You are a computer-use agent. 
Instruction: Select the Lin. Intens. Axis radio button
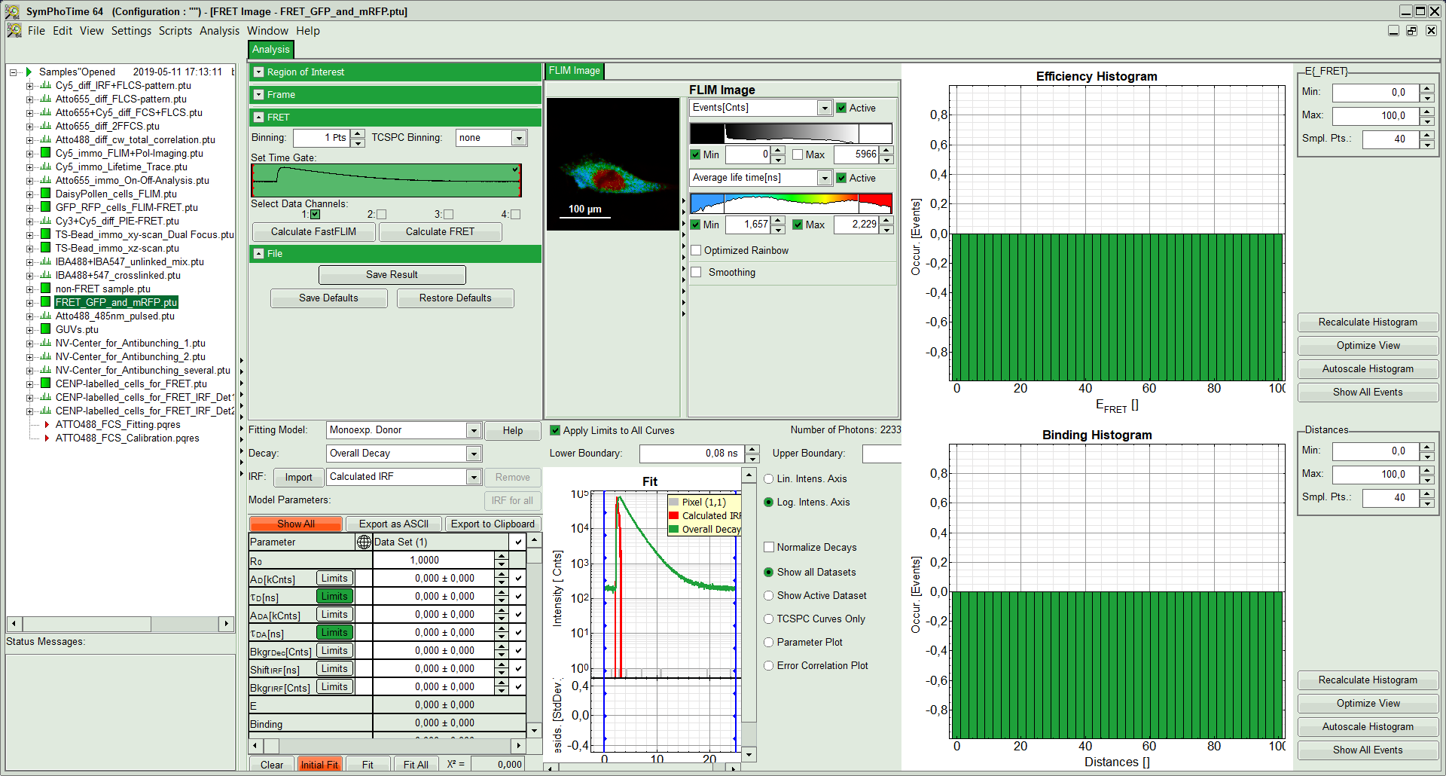[769, 479]
